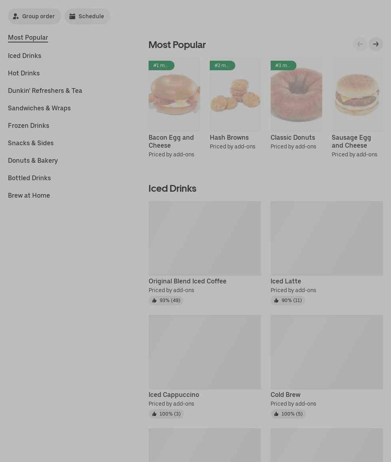Click thumbs-up rating on Original Blend Iced Coffee
391x462 pixels.
166,300
